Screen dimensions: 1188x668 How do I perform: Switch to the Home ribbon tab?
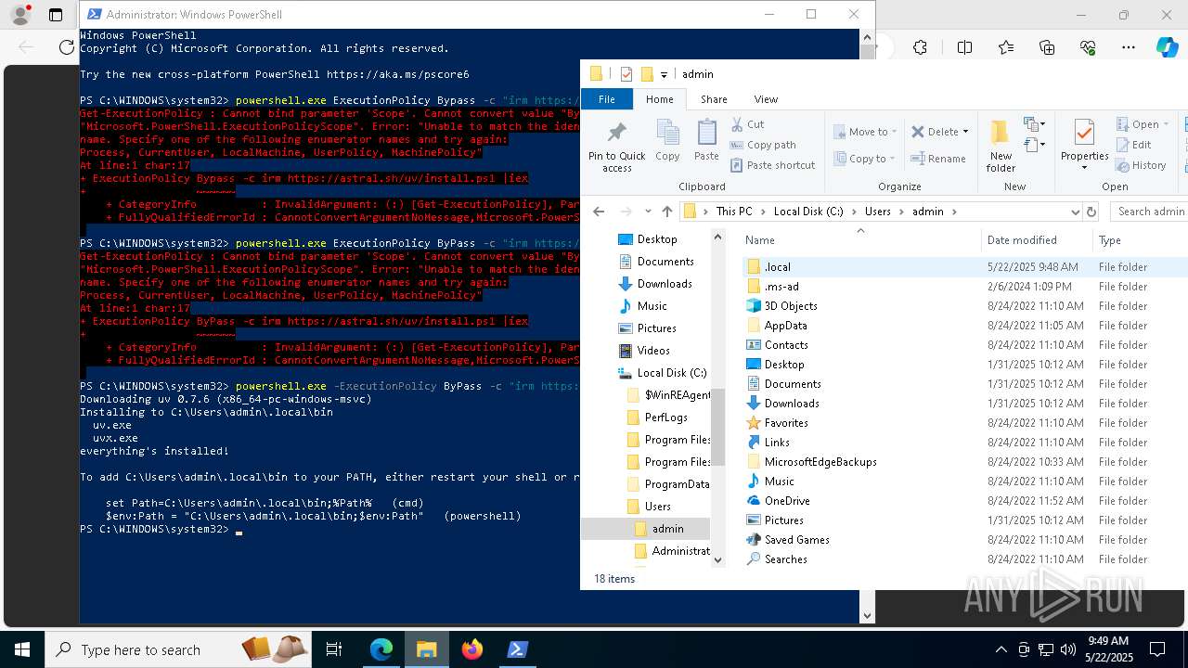660,99
